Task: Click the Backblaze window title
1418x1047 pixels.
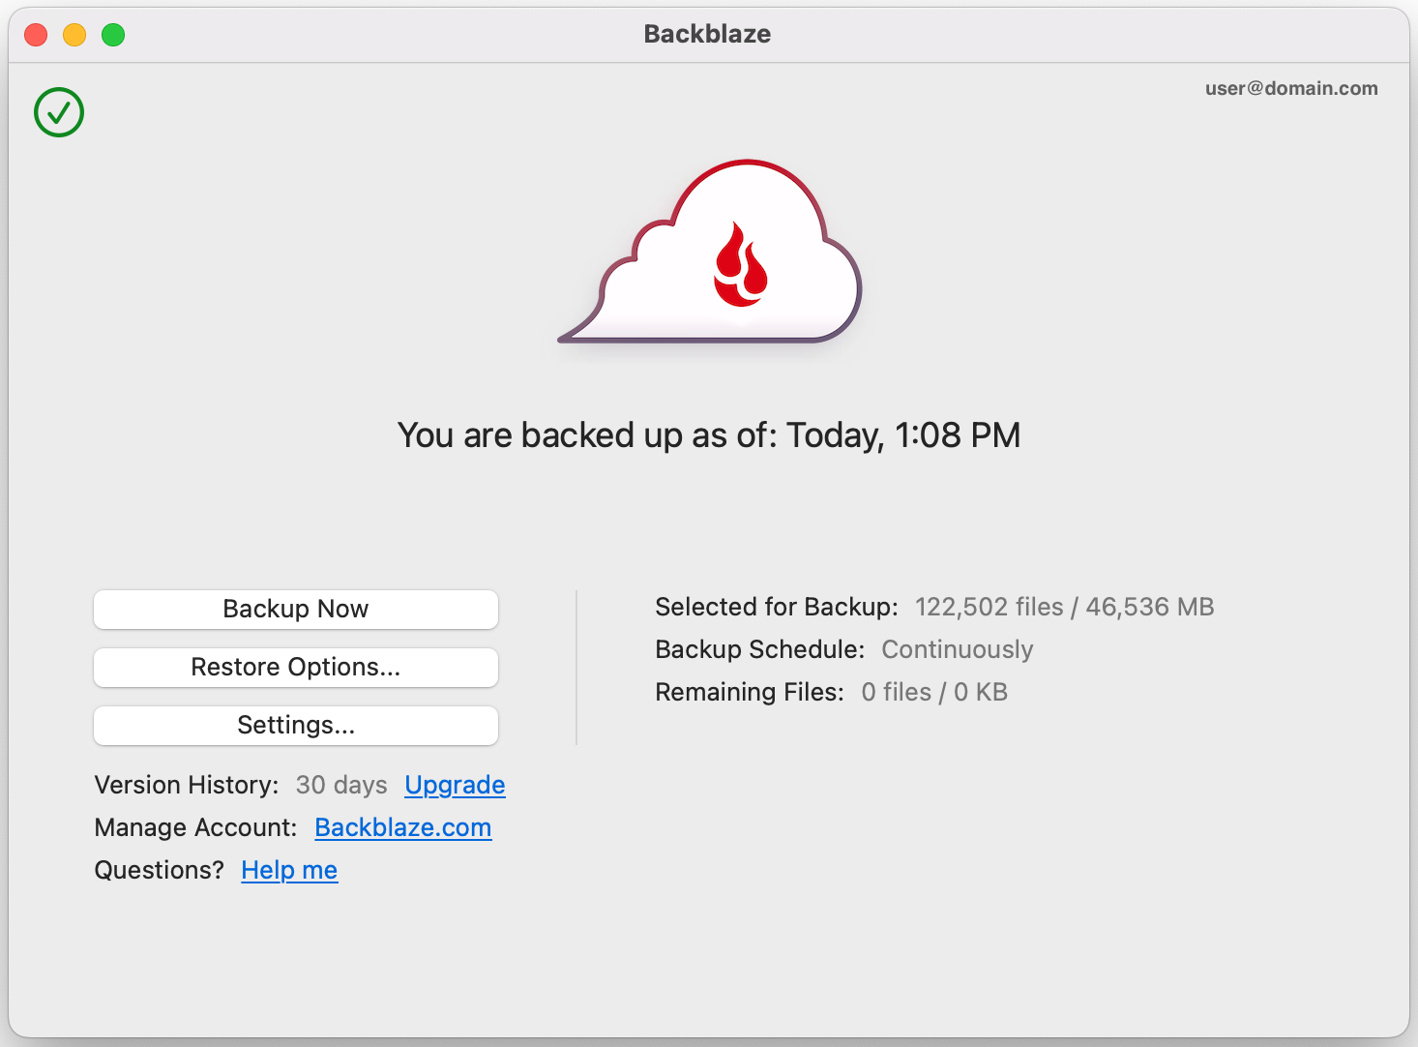Action: click(707, 34)
